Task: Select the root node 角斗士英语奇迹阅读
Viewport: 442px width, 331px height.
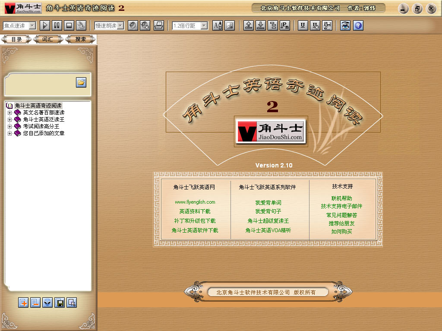Action: coord(38,105)
